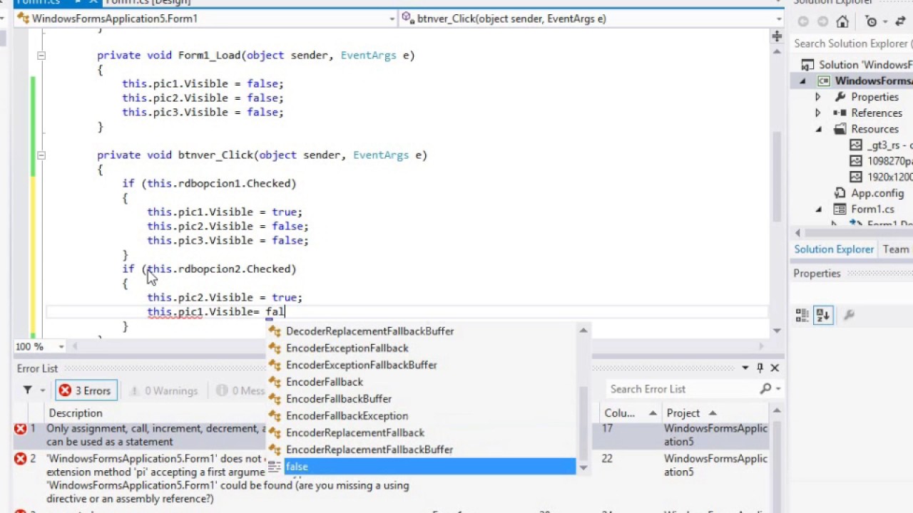This screenshot has height=513, width=913.
Task: Click the Search Solution Explorer field
Action: click(851, 43)
